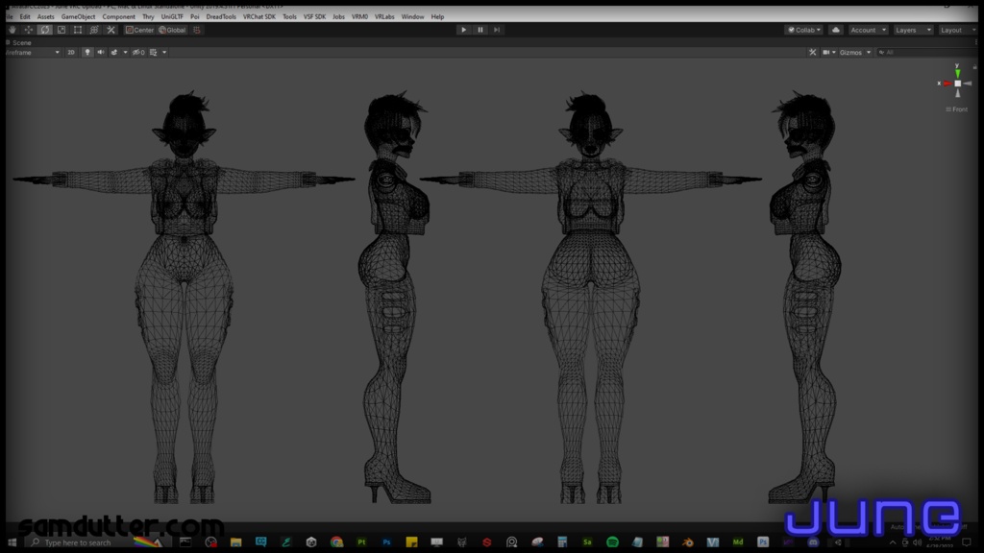
Task: Select the Move tool
Action: pyautogui.click(x=29, y=30)
